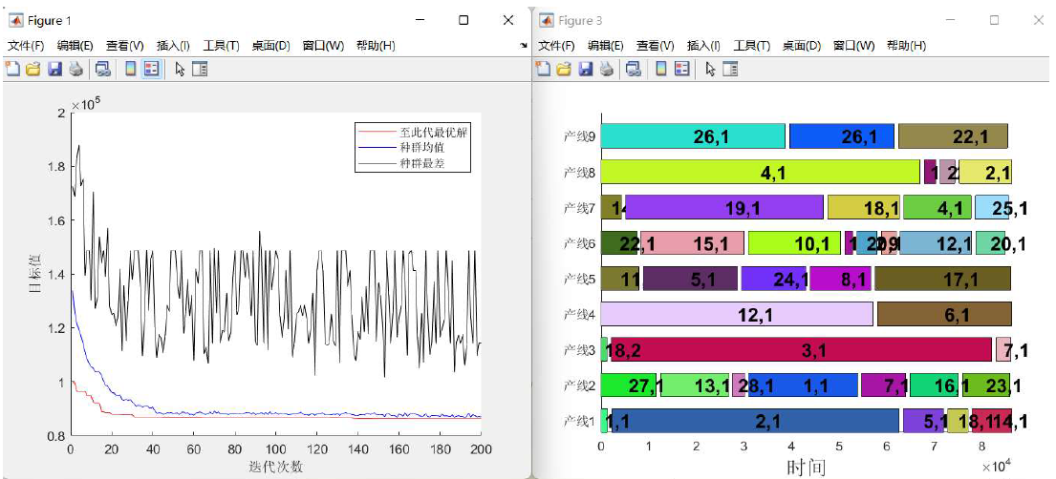This screenshot has width=1056, height=479.
Task: Click Open File icon in Figure 3 toolbar
Action: pos(564,69)
